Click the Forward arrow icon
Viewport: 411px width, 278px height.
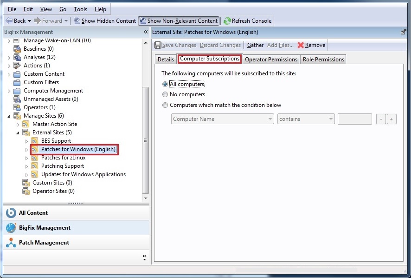tap(37, 20)
